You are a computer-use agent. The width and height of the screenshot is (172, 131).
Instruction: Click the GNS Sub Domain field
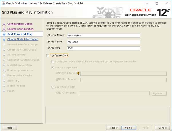pyautogui.click(x=123, y=80)
